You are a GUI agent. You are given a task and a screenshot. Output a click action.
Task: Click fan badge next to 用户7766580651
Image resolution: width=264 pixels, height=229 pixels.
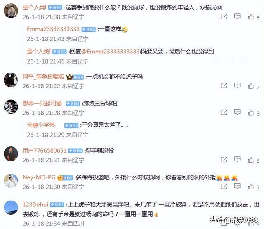(75, 151)
